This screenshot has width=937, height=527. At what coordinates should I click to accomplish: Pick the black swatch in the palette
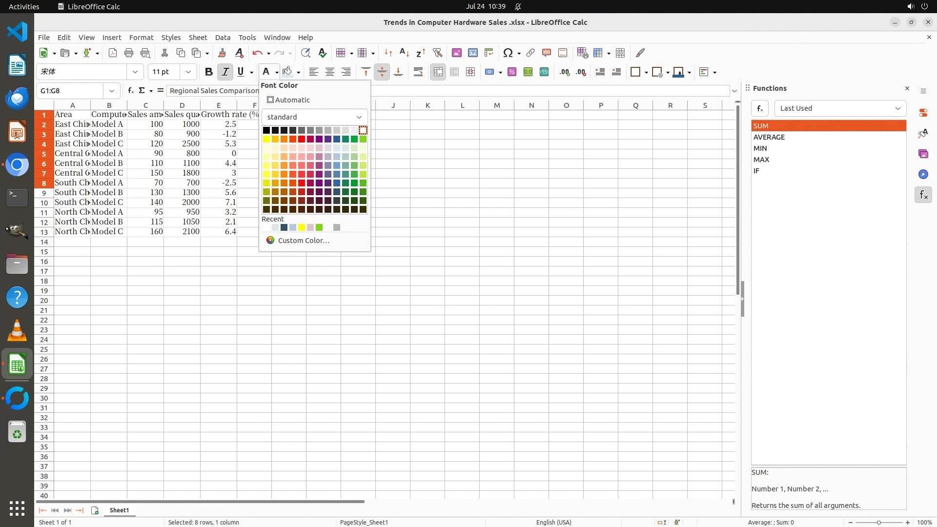[266, 130]
